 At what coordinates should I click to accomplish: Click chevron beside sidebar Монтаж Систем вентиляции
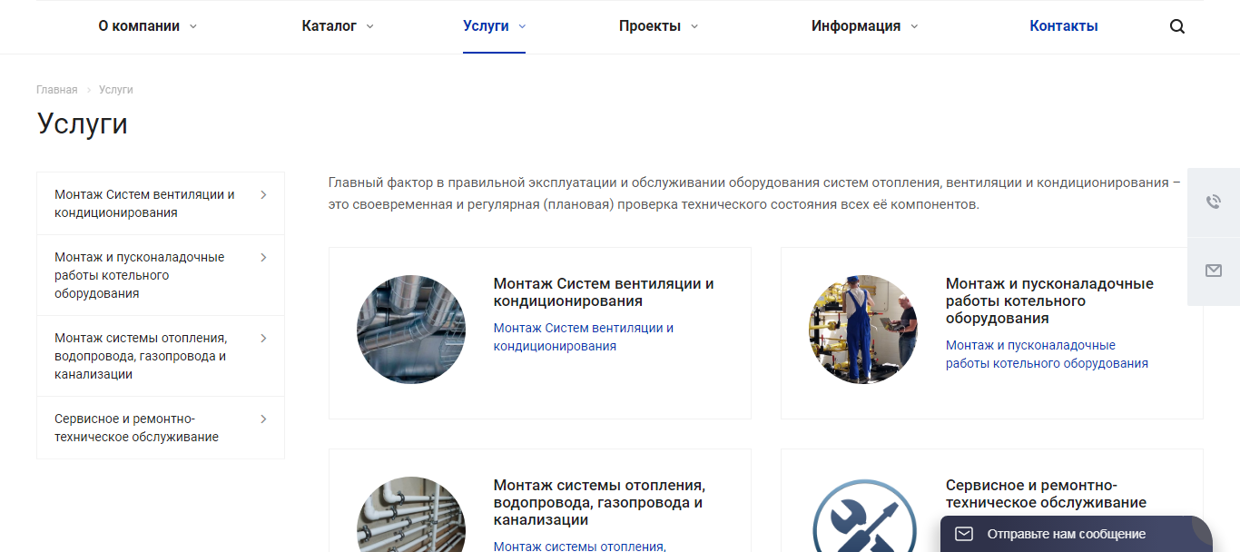(x=263, y=194)
